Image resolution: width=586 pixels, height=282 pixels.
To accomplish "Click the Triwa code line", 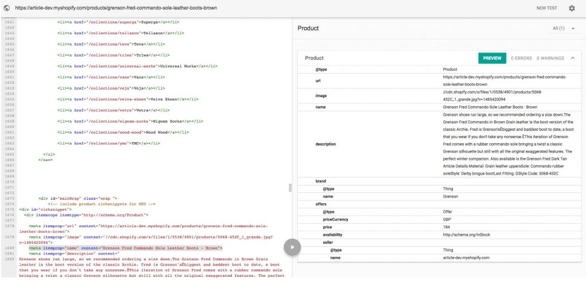I will [113, 55].
